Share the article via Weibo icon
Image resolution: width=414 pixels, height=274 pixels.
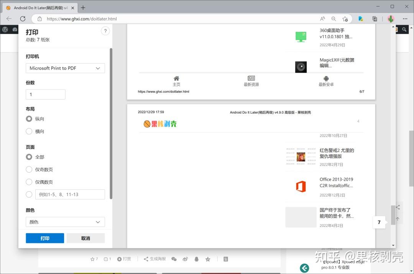[185, 259]
